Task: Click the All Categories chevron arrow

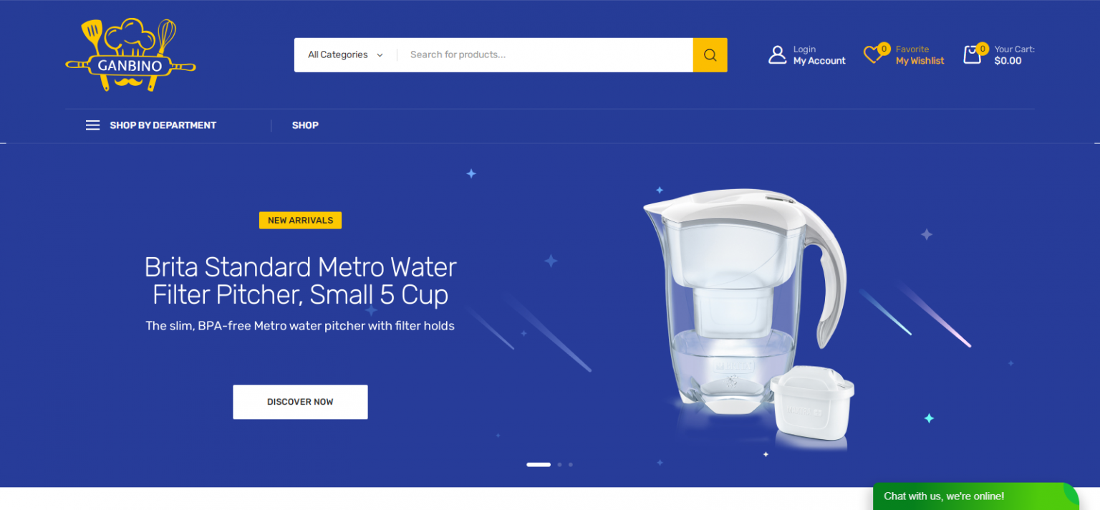Action: pyautogui.click(x=380, y=55)
